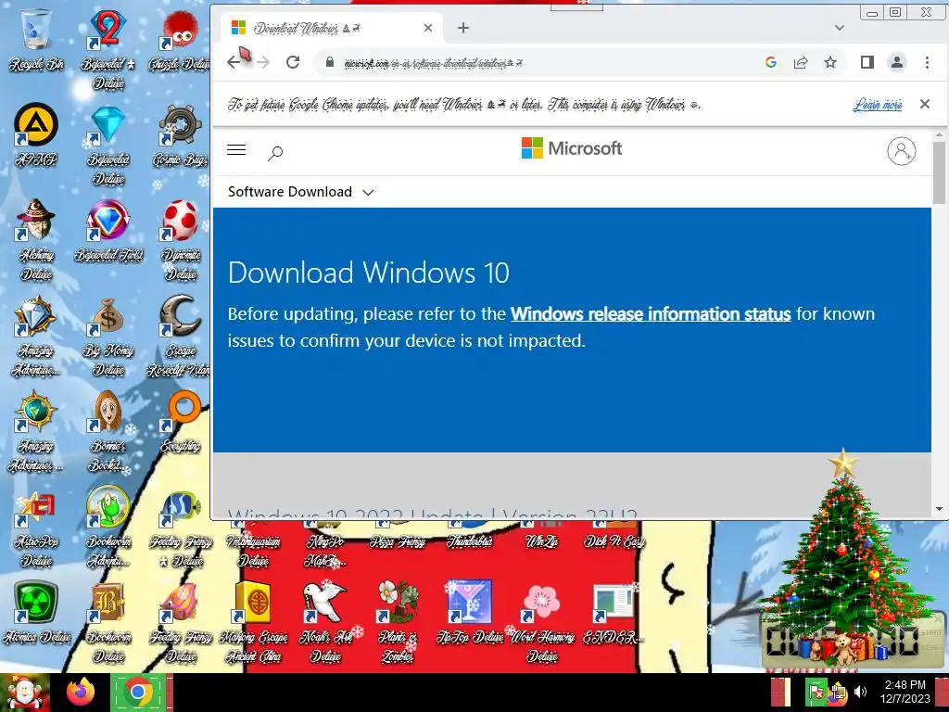Click the Microsoft logo
949x712 pixels.
coord(572,147)
